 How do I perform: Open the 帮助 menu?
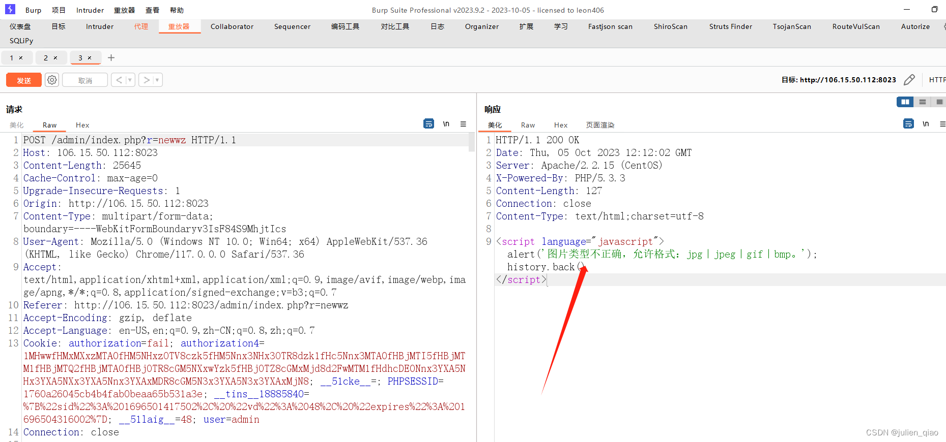tap(177, 10)
